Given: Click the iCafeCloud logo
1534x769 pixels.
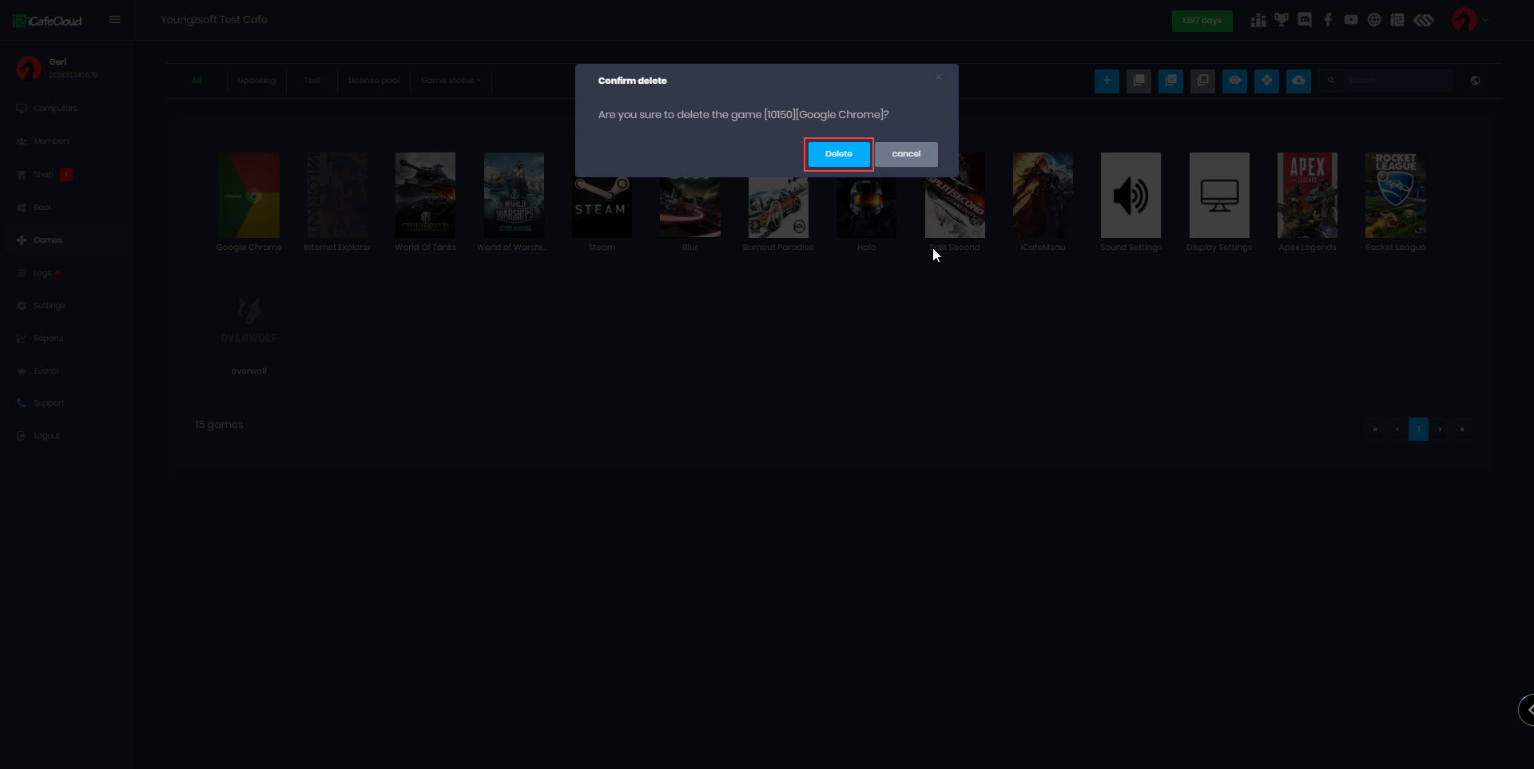Looking at the screenshot, I should (48, 21).
